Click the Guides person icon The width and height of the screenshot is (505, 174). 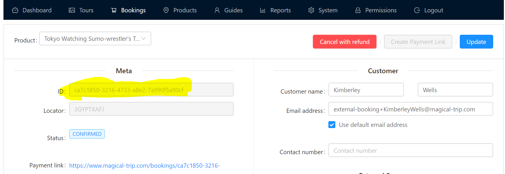pos(217,10)
